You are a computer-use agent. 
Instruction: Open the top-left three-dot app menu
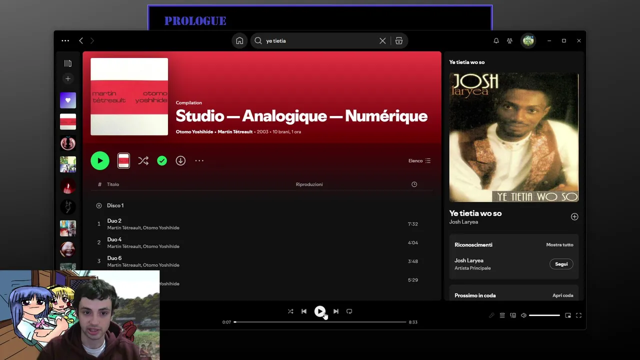click(65, 41)
